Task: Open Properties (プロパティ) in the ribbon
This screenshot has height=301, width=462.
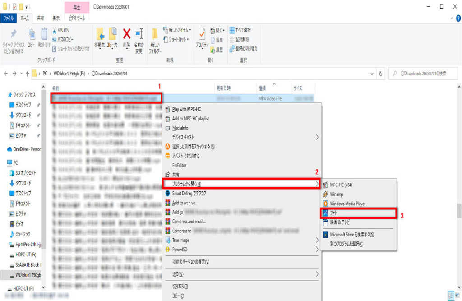Action: [202, 36]
